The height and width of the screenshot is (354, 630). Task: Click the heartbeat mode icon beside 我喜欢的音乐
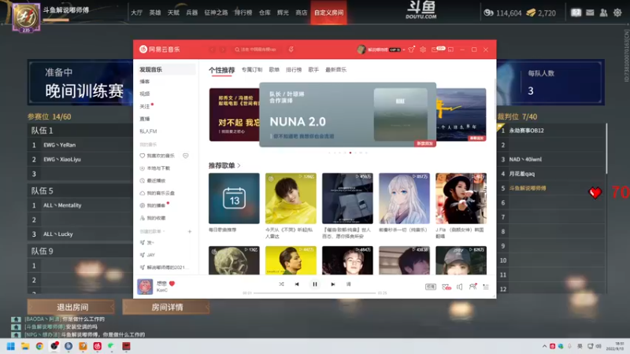186,156
